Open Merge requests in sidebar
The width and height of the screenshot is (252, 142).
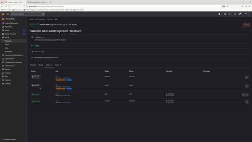10,34
